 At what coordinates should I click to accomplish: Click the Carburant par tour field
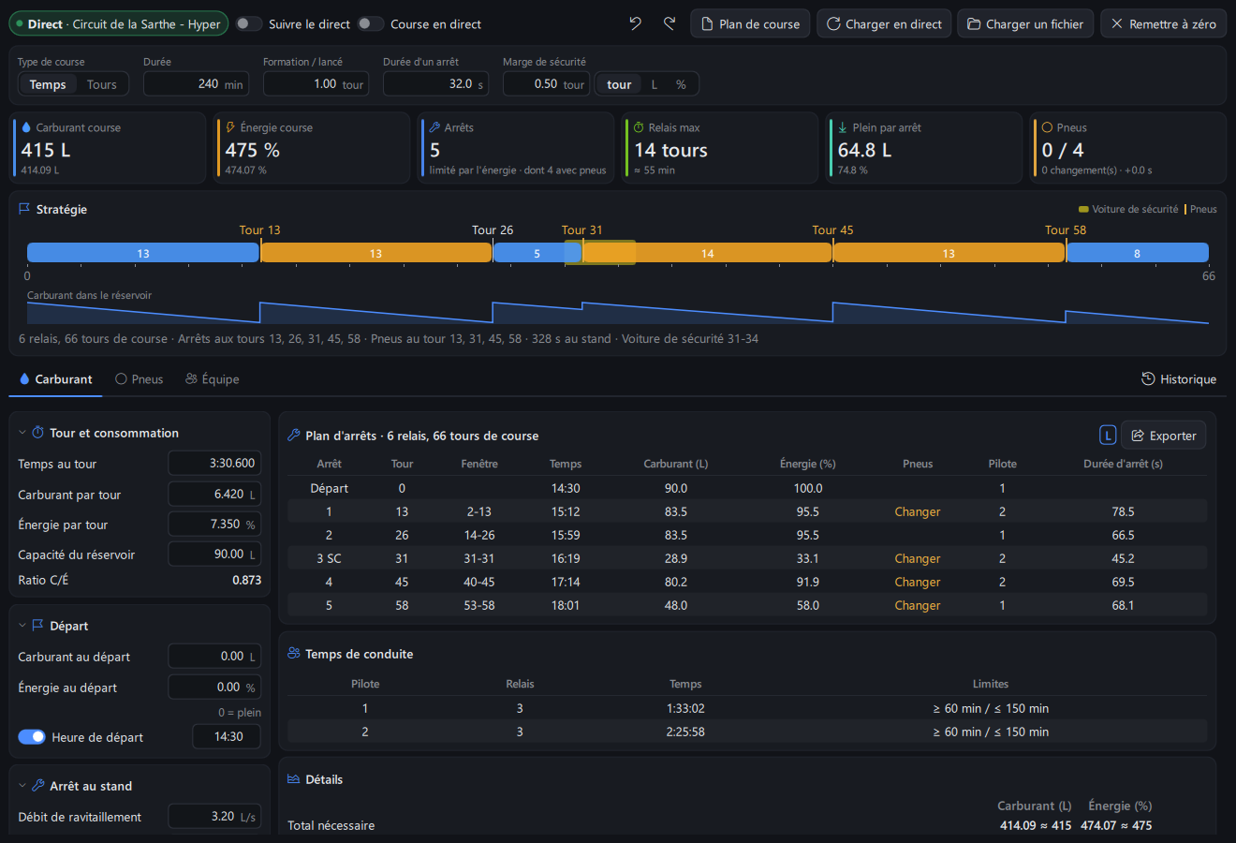pyautogui.click(x=214, y=494)
